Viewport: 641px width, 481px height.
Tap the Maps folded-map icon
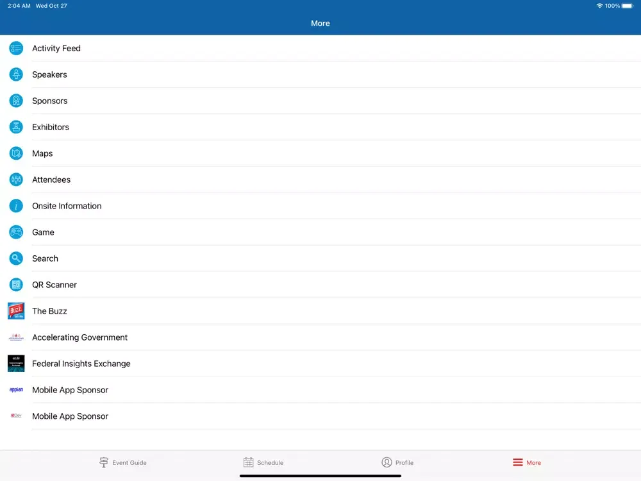pos(16,153)
